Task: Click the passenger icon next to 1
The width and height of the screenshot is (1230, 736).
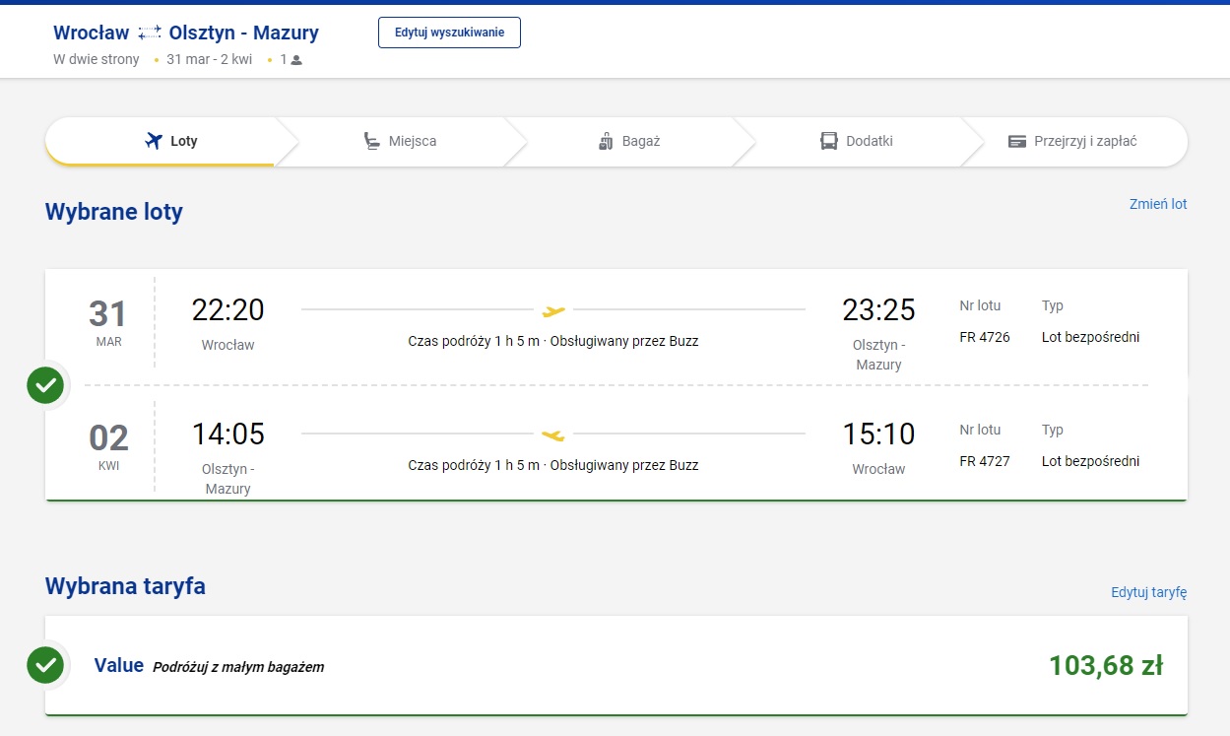Action: point(296,60)
